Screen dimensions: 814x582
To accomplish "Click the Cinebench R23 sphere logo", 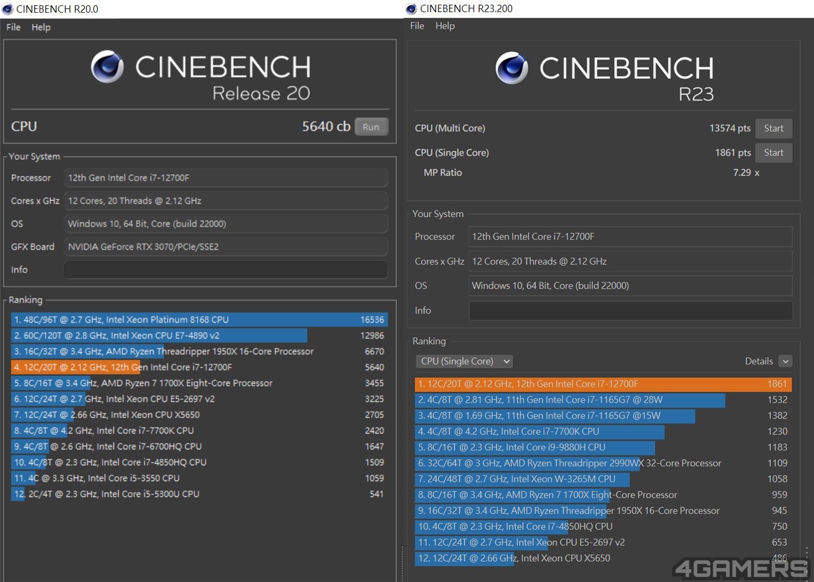I will [x=512, y=68].
